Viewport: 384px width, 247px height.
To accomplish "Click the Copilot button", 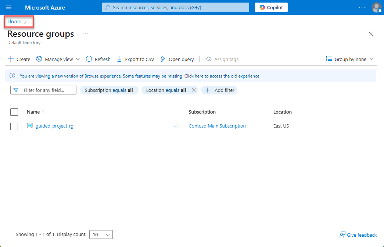I will point(271,7).
